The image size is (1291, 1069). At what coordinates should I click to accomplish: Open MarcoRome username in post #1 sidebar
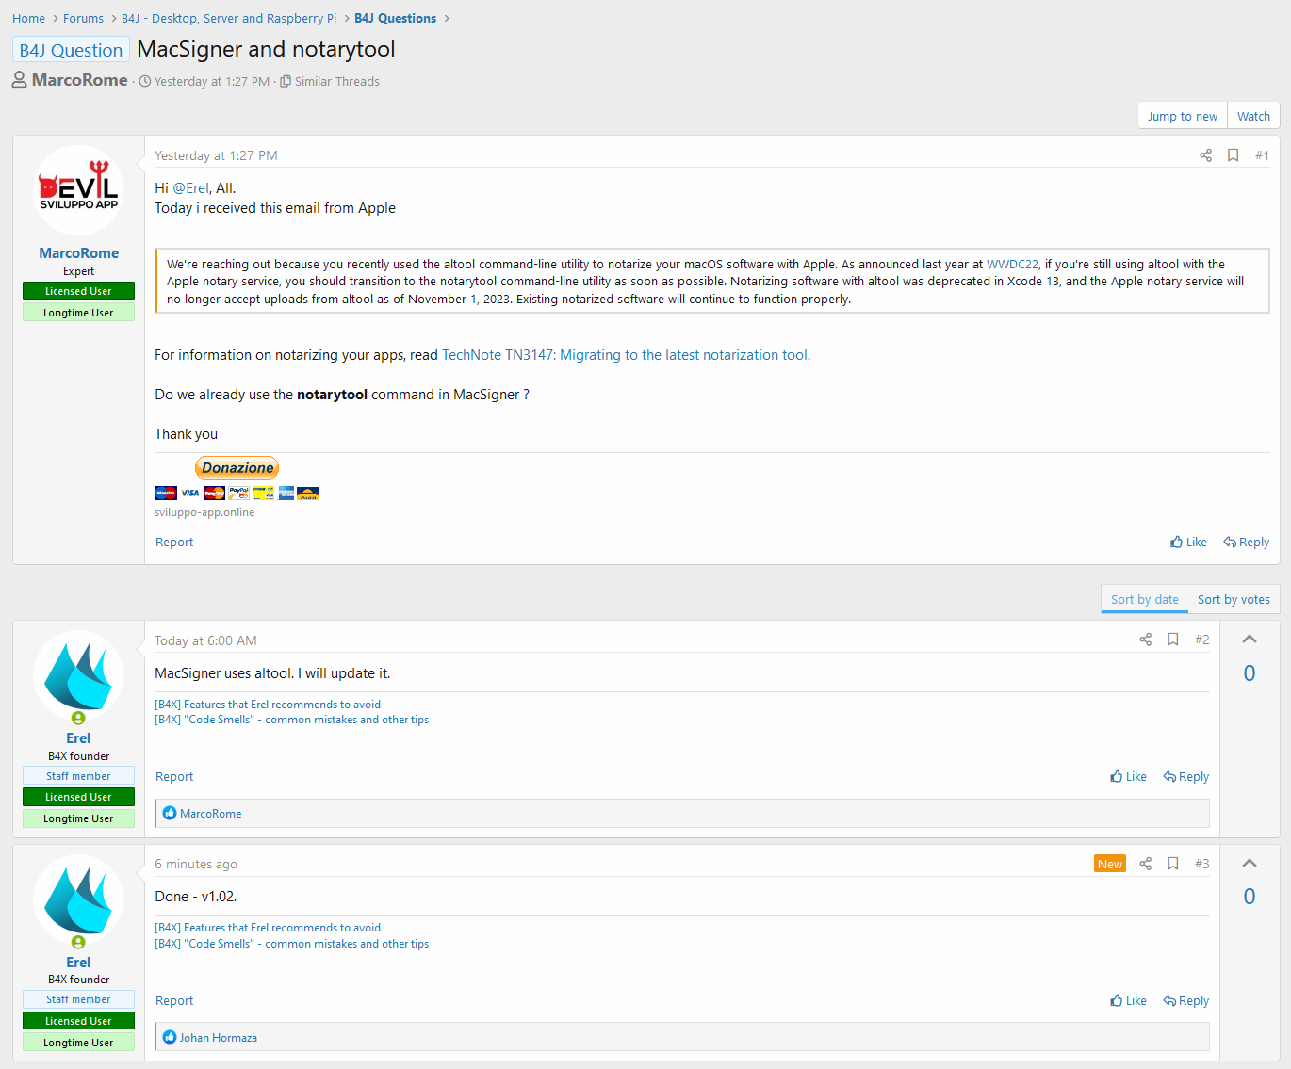pos(78,253)
